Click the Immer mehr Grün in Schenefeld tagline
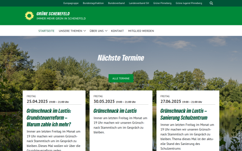Viewport: 242px width, 151px height. coord(61,19)
